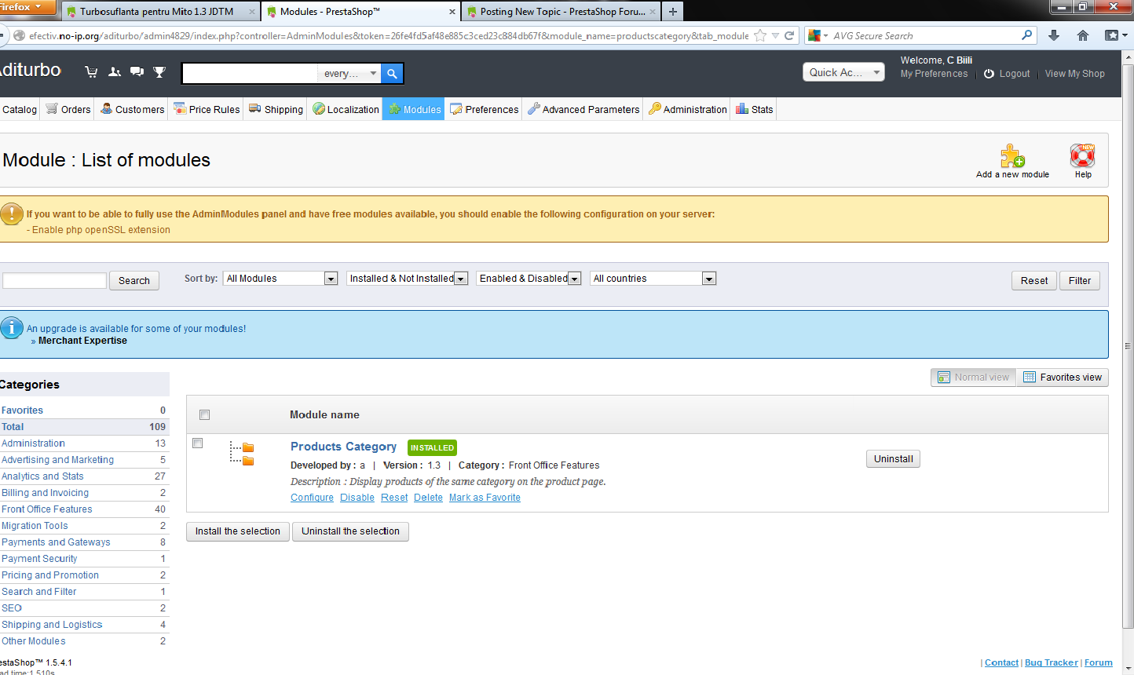
Task: Click the Install the selection button
Action: [x=238, y=531]
